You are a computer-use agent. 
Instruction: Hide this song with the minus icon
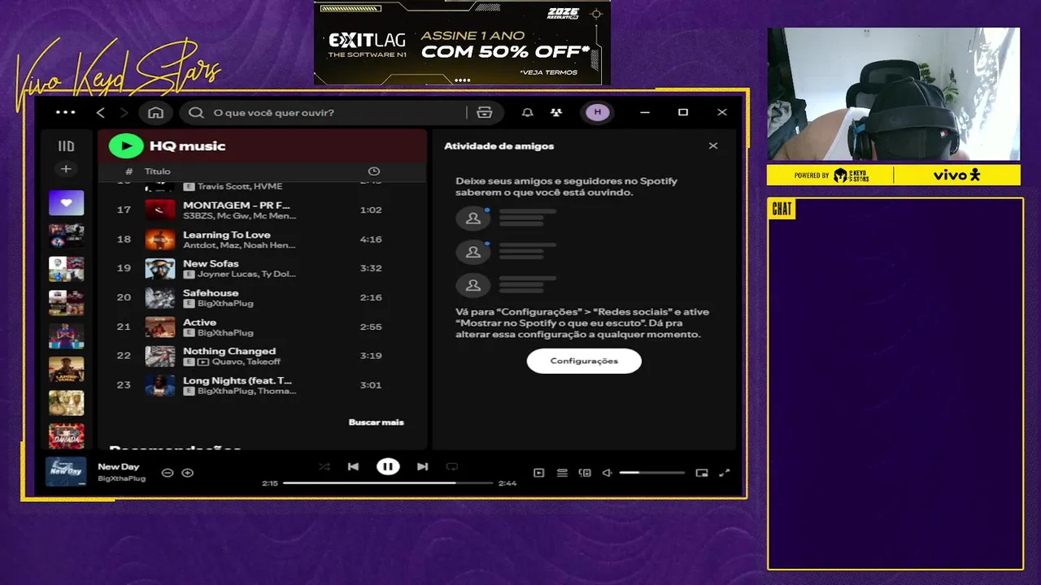pos(168,473)
